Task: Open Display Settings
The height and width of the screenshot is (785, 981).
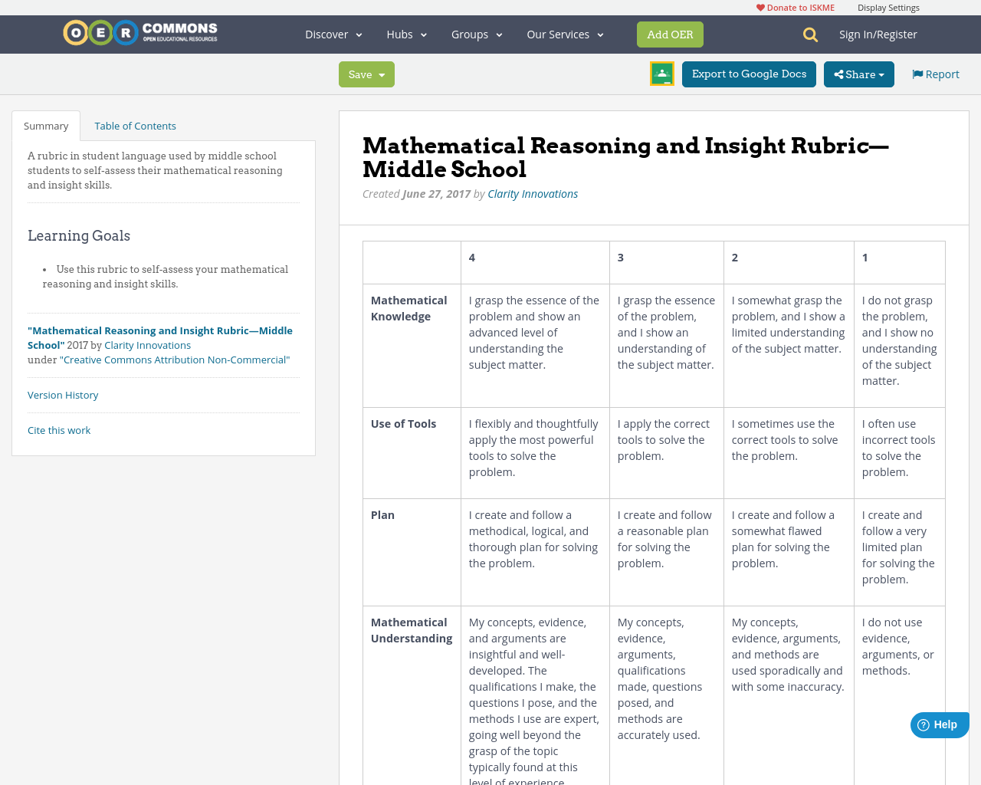Action: [x=888, y=6]
